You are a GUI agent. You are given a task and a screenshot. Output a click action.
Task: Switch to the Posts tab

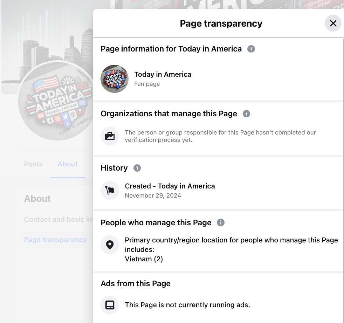33,164
